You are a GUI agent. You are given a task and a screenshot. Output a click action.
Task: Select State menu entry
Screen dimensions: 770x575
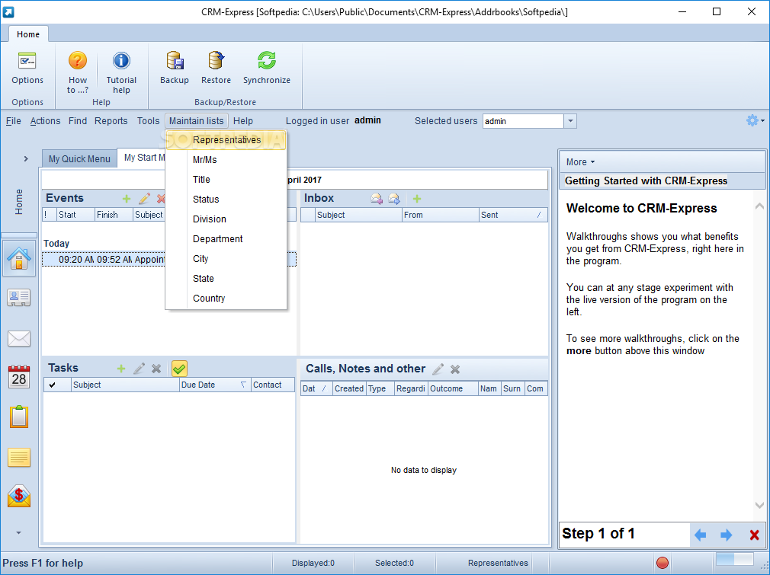[226, 279]
